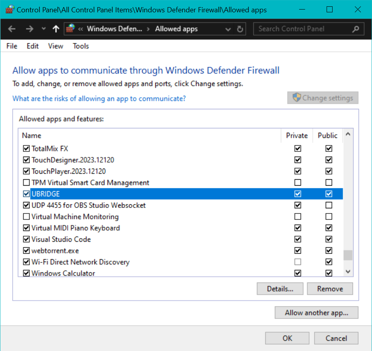Viewport: 372px width, 351px height.
Task: Check TPM Virtual Smart Card Management checkbox
Action: (x=26, y=183)
